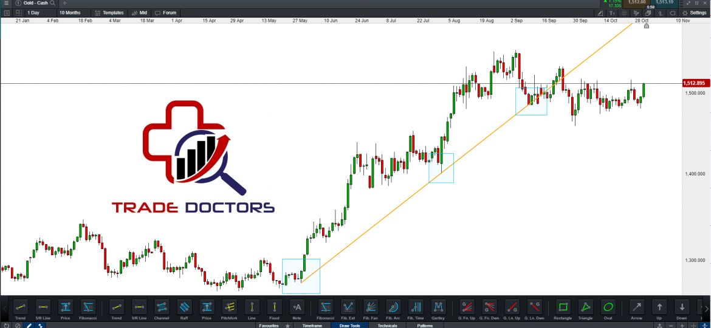711x328 pixels.
Task: Zoom in with the plus button bottom-right
Action: tap(682, 326)
